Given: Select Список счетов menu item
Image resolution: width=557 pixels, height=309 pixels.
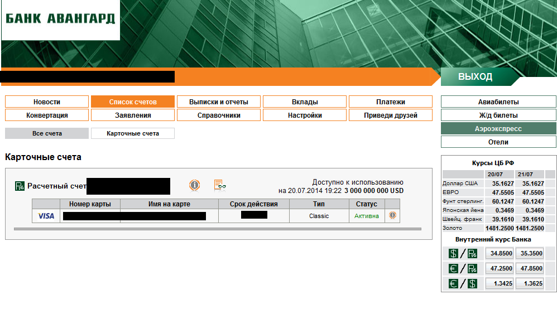Looking at the screenshot, I should pyautogui.click(x=133, y=102).
